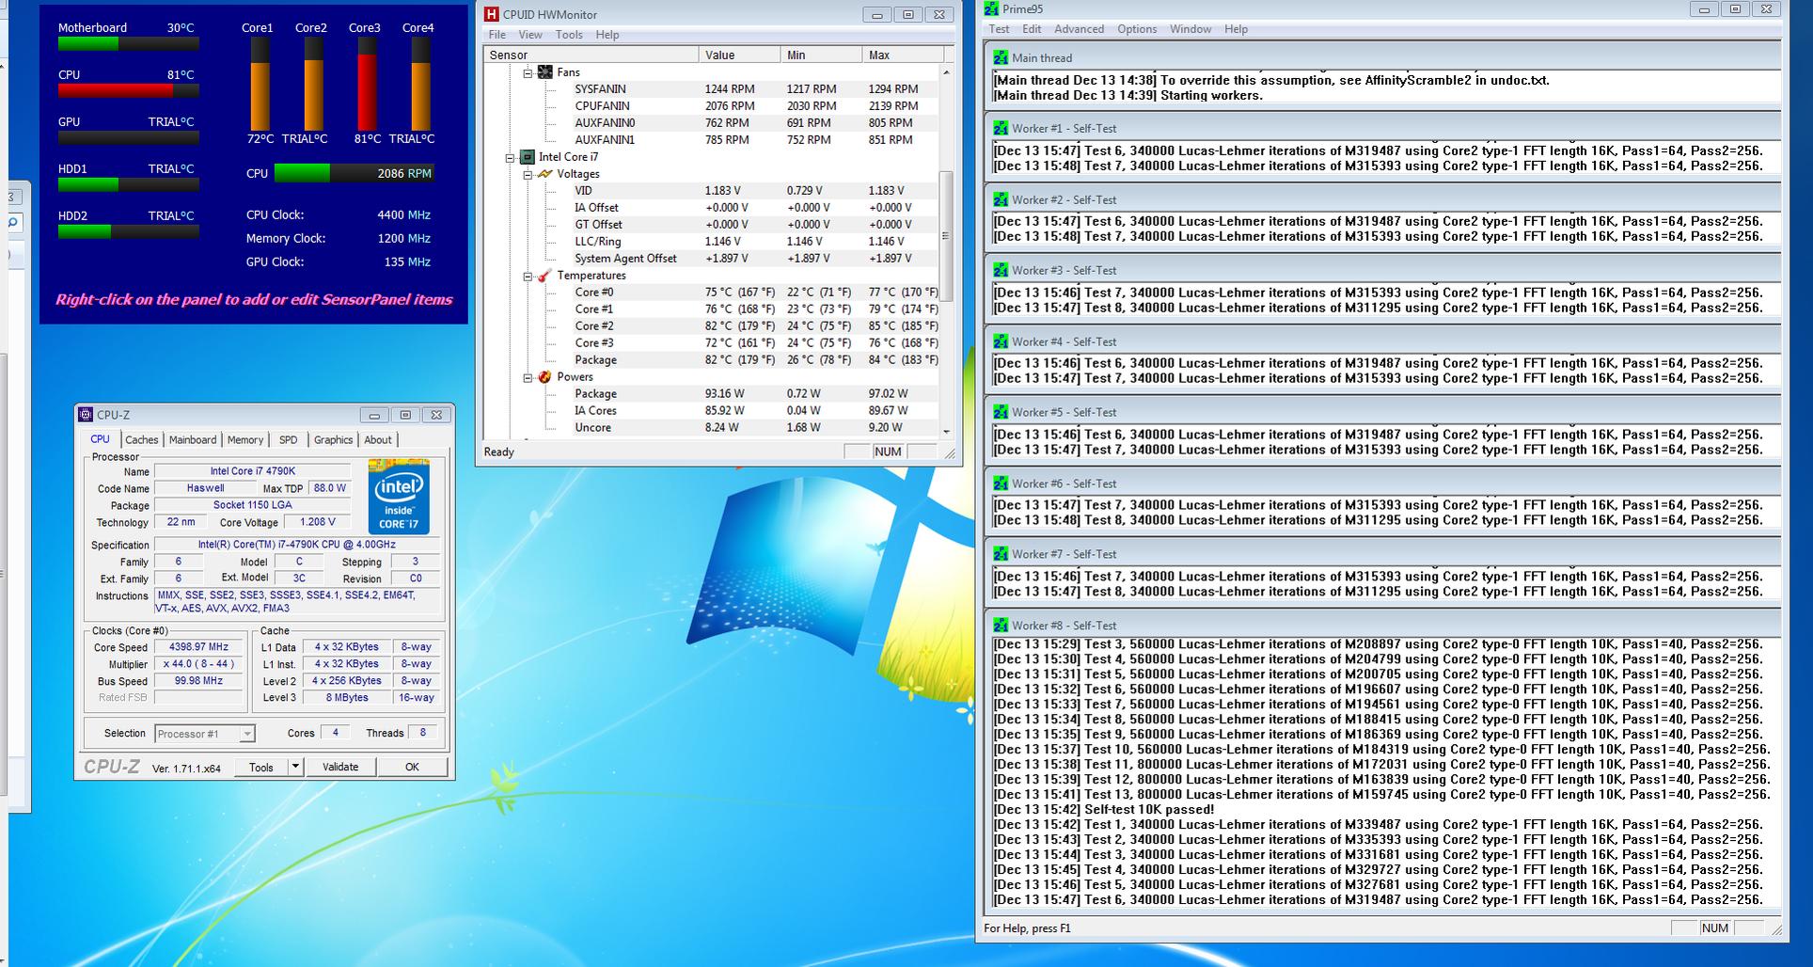The image size is (1813, 967).
Task: Click the Validate button in CPU-Z
Action: pyautogui.click(x=340, y=767)
